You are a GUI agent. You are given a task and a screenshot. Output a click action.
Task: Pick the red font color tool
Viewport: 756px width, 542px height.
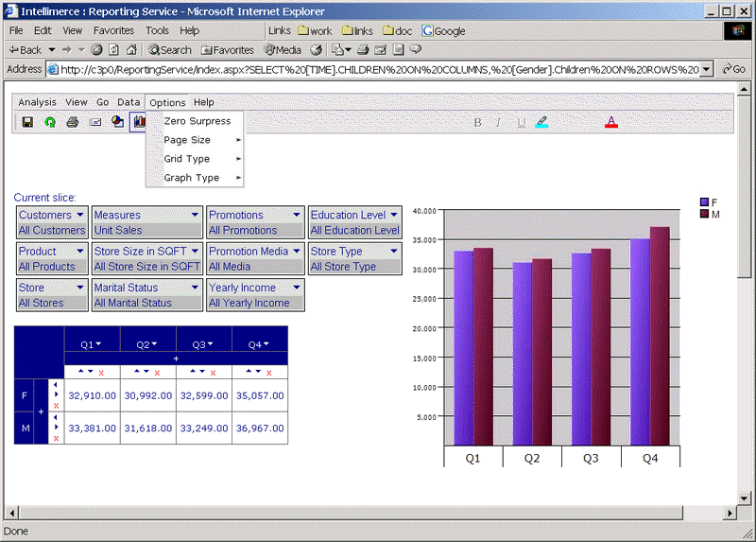click(611, 122)
